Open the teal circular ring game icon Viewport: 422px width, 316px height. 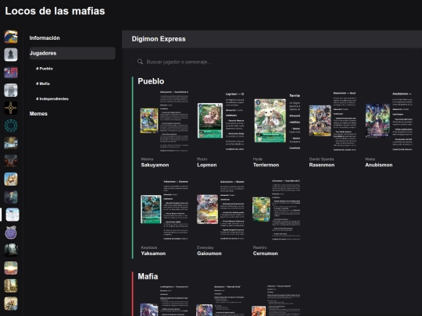pyautogui.click(x=11, y=126)
